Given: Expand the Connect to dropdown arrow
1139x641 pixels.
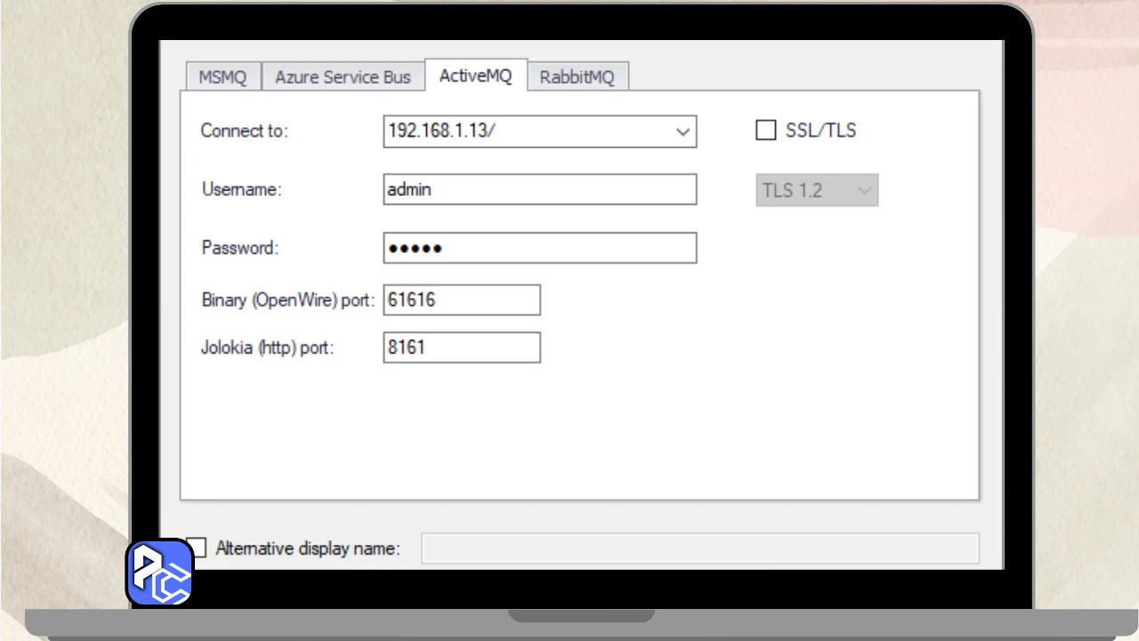Looking at the screenshot, I should (683, 132).
